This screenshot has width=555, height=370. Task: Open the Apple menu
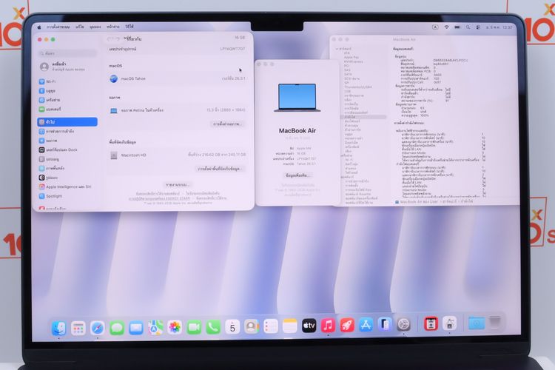pyautogui.click(x=39, y=27)
